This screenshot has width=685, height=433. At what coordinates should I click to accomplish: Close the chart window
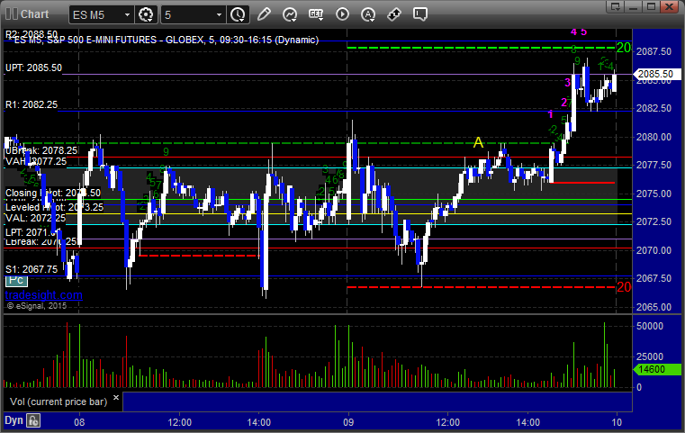669,6
